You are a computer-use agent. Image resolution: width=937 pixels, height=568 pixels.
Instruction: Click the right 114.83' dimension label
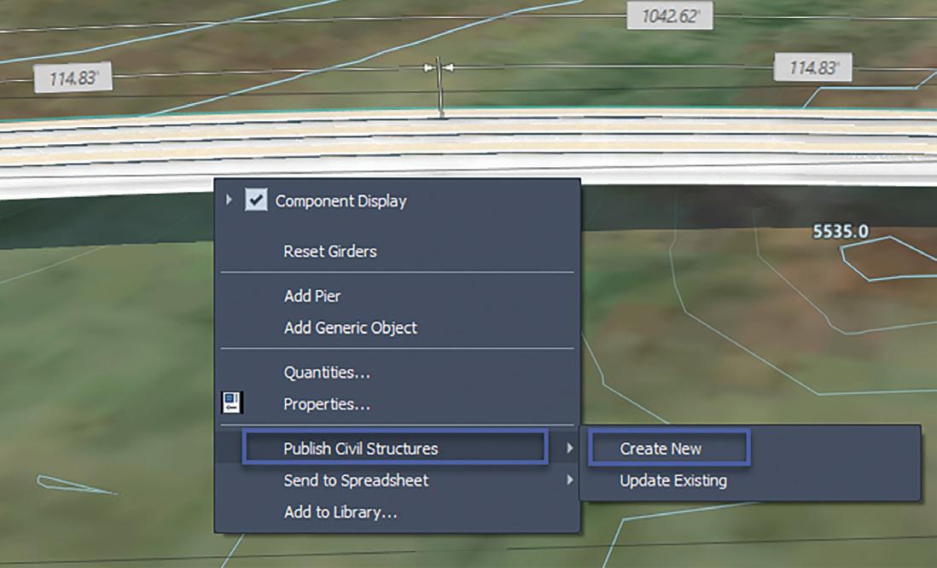pyautogui.click(x=812, y=67)
